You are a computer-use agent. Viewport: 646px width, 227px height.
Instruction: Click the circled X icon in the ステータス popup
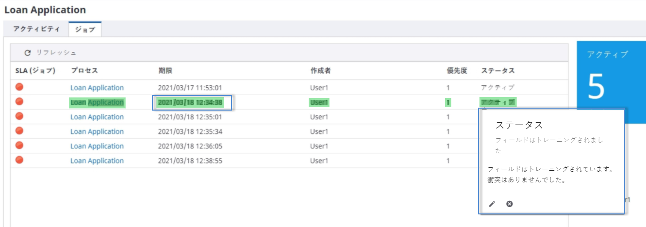pyautogui.click(x=509, y=204)
